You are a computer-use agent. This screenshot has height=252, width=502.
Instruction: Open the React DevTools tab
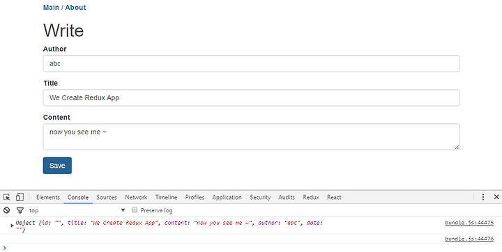(334, 197)
